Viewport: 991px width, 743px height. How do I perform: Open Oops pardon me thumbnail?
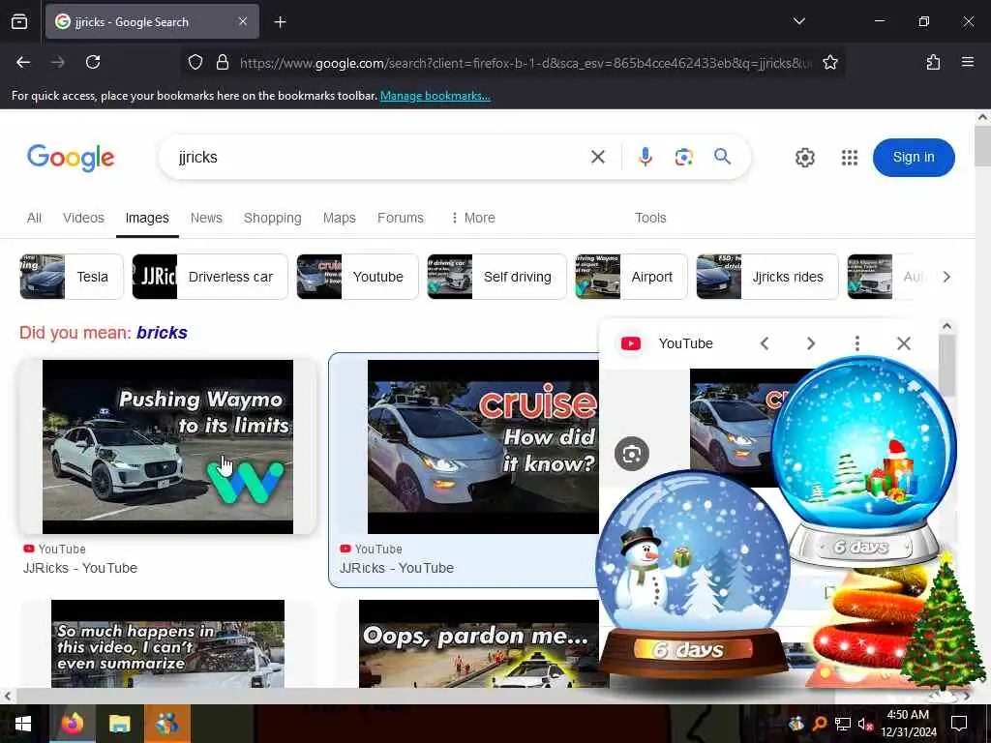(478, 643)
